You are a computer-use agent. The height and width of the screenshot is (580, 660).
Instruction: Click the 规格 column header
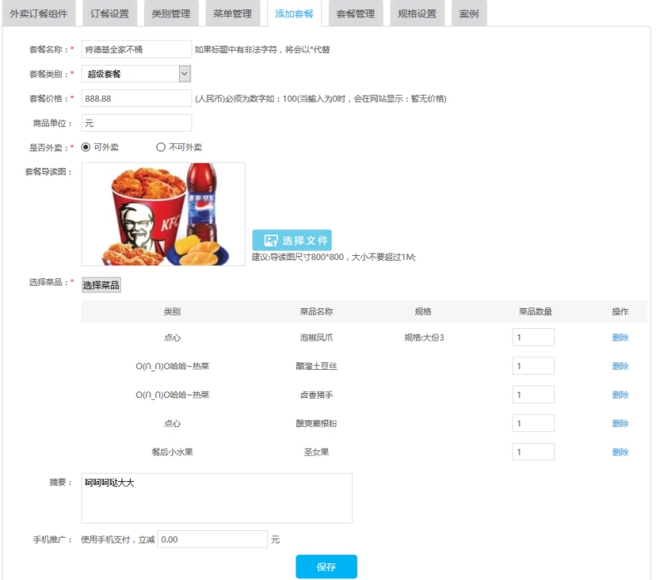[x=423, y=312]
